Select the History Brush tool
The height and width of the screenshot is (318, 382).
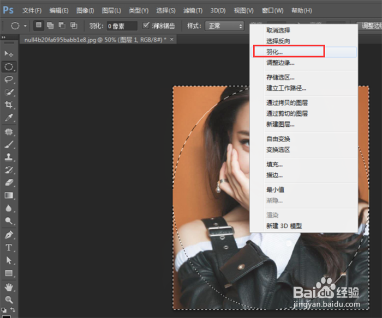(9, 170)
